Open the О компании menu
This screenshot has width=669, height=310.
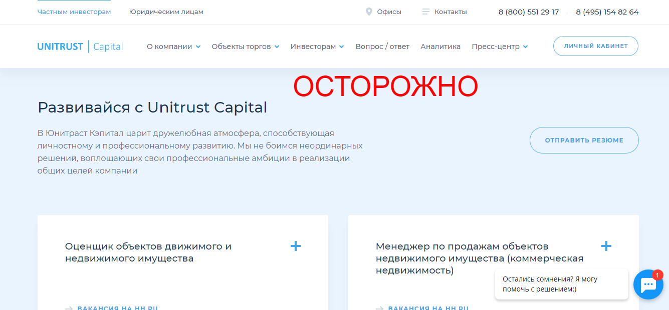pyautogui.click(x=169, y=46)
